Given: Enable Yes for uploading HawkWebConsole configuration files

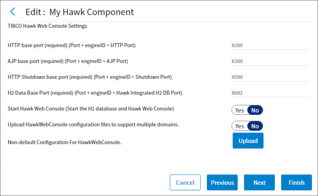Looking at the screenshot, I should (x=240, y=126).
